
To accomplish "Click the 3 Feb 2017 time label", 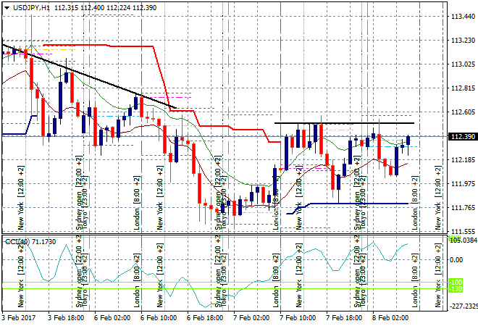I will [x=18, y=318].
